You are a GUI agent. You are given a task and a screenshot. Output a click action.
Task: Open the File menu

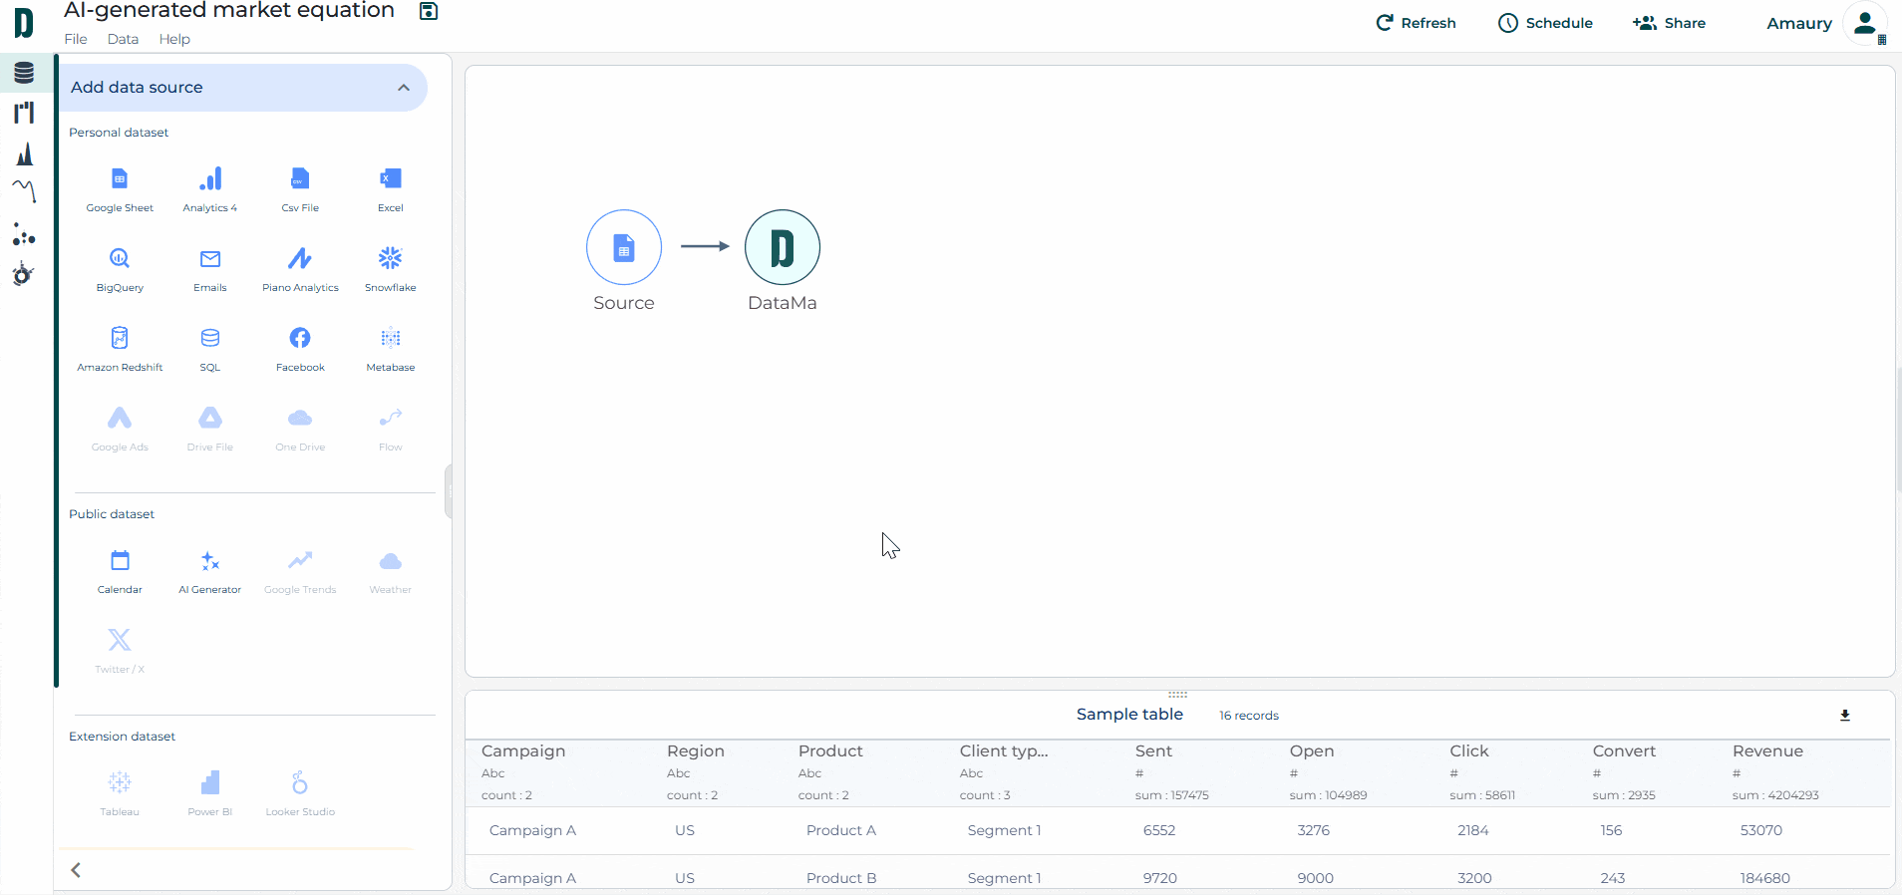click(76, 39)
